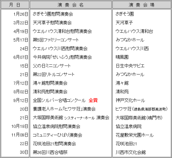The height and width of the screenshot is (158, 172).
Task: Select さぎそう園慰問演奏会 concert entry
Action: pyautogui.click(x=53, y=14)
